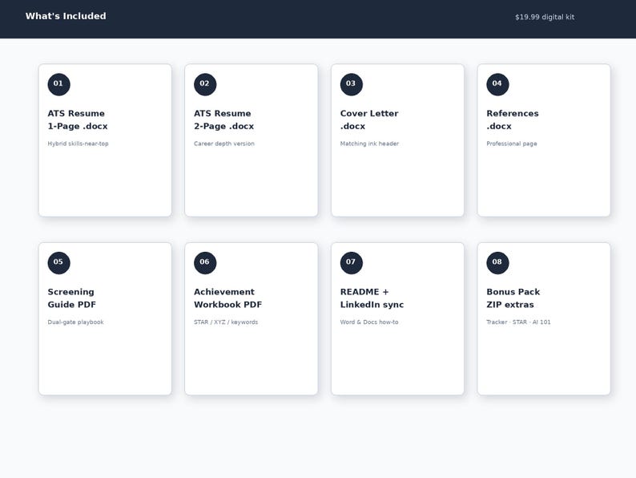Select the Achievement Workbook PDF title
Screen dimensions: 636x478
click(228, 298)
